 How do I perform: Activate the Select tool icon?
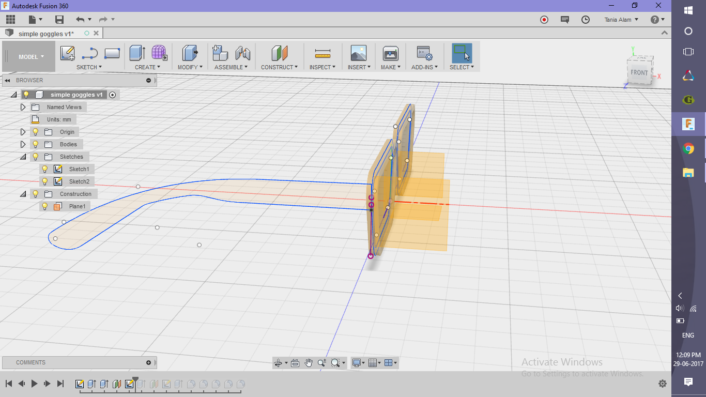coord(462,53)
